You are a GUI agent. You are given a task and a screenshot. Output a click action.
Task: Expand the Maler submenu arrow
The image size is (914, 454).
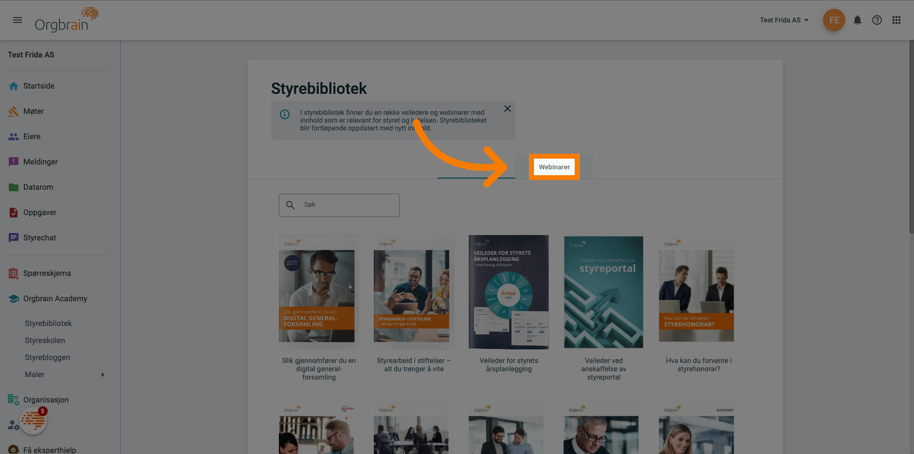pos(103,374)
